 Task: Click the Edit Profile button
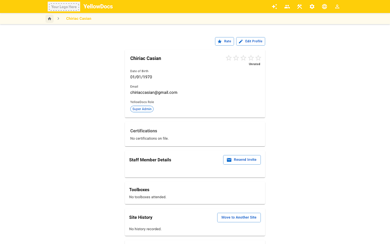coord(251,41)
